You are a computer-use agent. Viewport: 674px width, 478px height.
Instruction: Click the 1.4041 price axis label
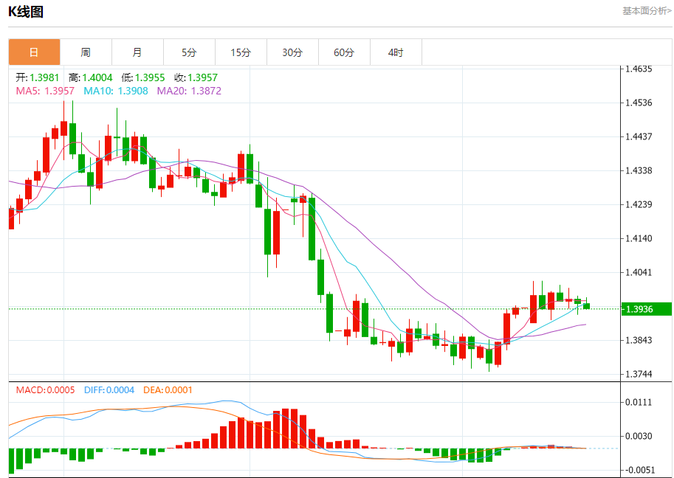click(x=639, y=272)
